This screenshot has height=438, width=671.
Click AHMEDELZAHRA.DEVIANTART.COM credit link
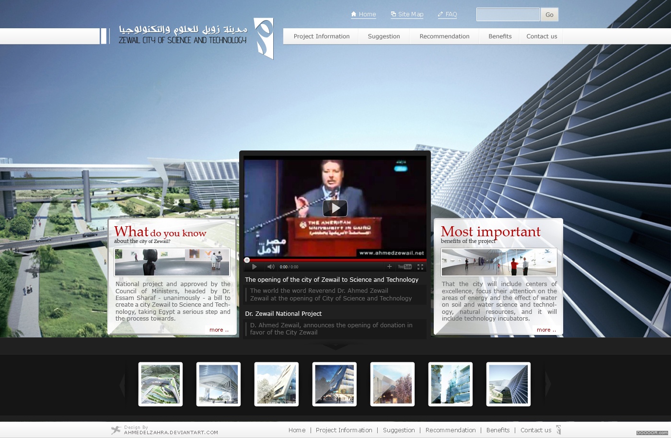point(171,433)
